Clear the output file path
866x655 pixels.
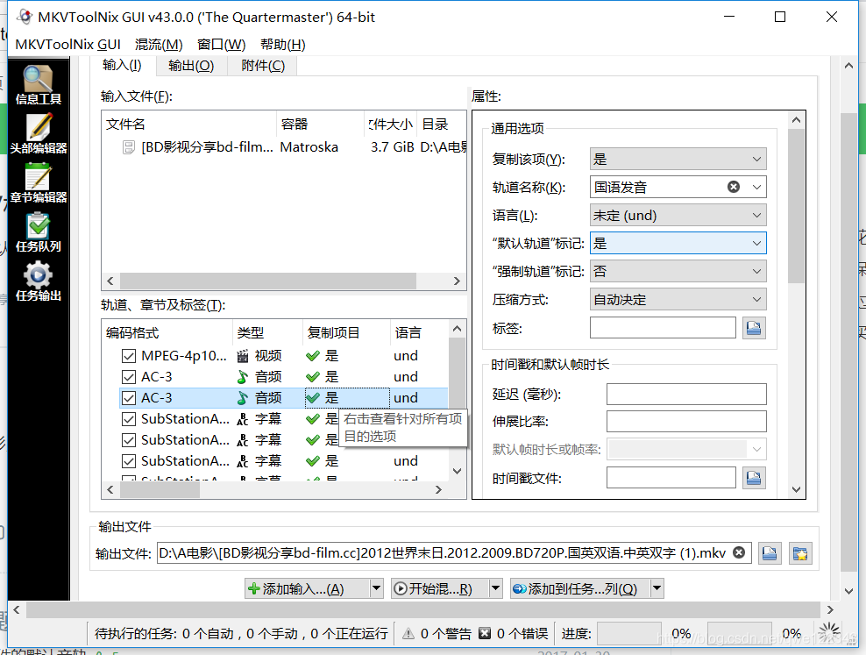pos(739,552)
